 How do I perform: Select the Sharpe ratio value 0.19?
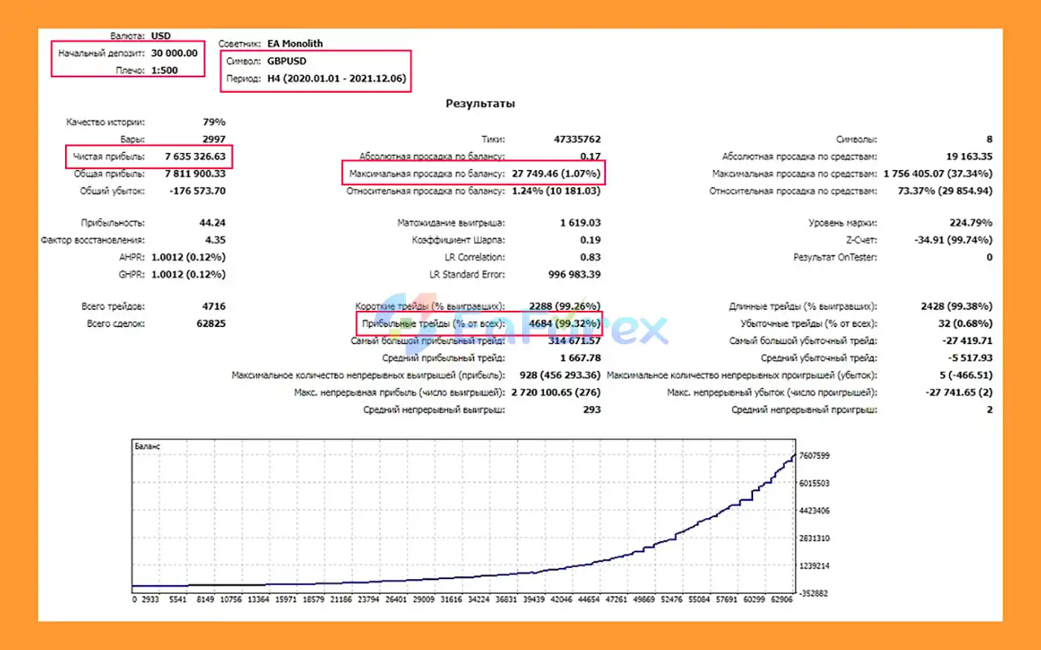pos(590,239)
